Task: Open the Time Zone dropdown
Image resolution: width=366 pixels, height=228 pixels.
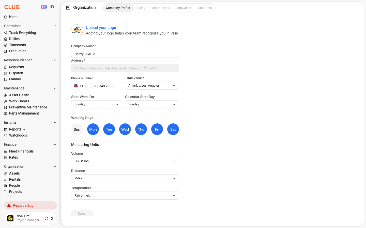Action: [152, 86]
